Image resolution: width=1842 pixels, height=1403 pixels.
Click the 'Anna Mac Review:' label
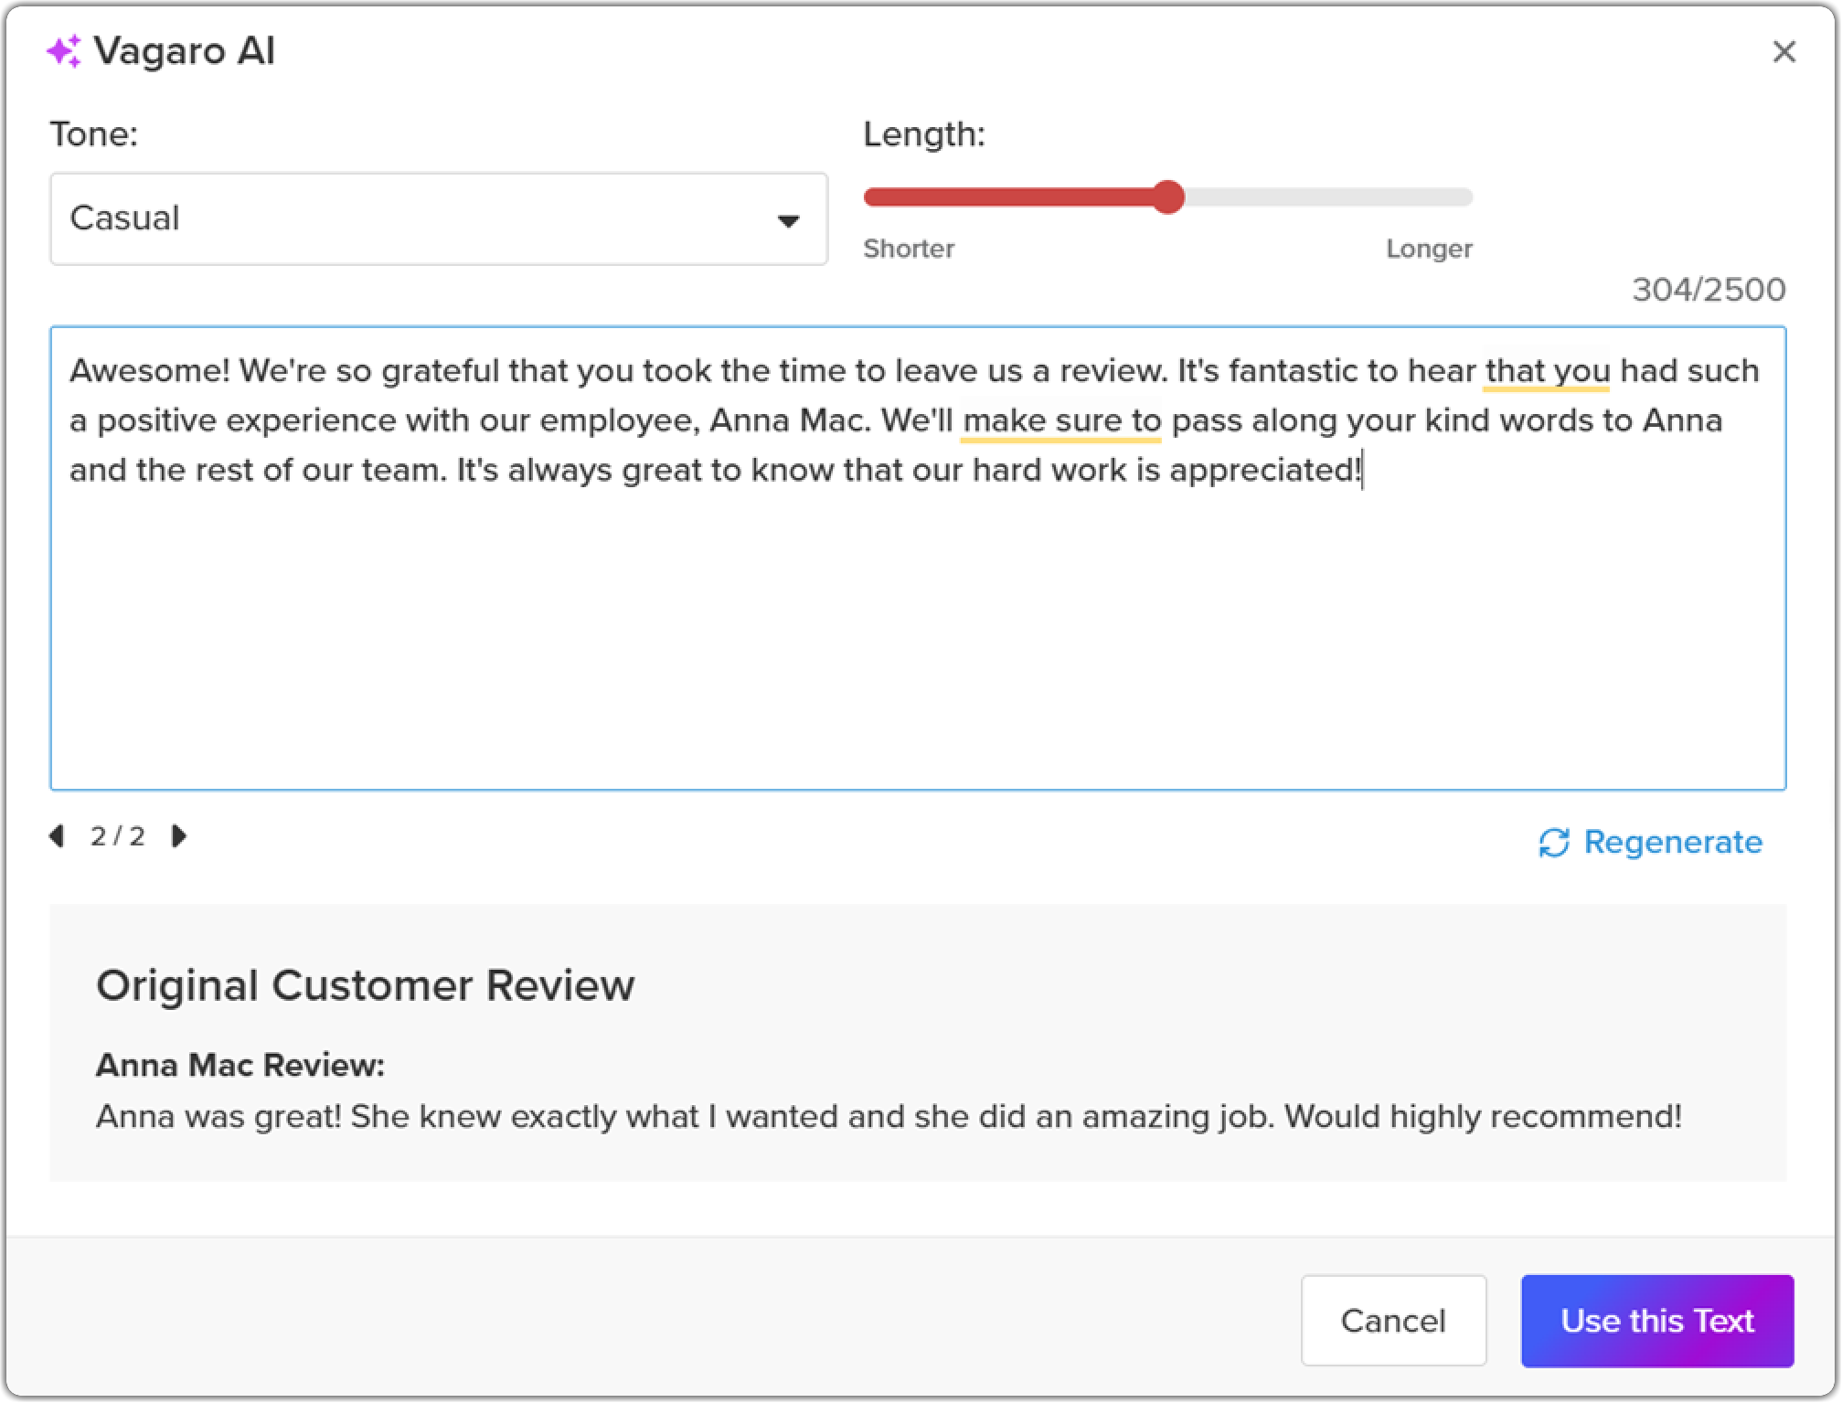(x=240, y=1065)
